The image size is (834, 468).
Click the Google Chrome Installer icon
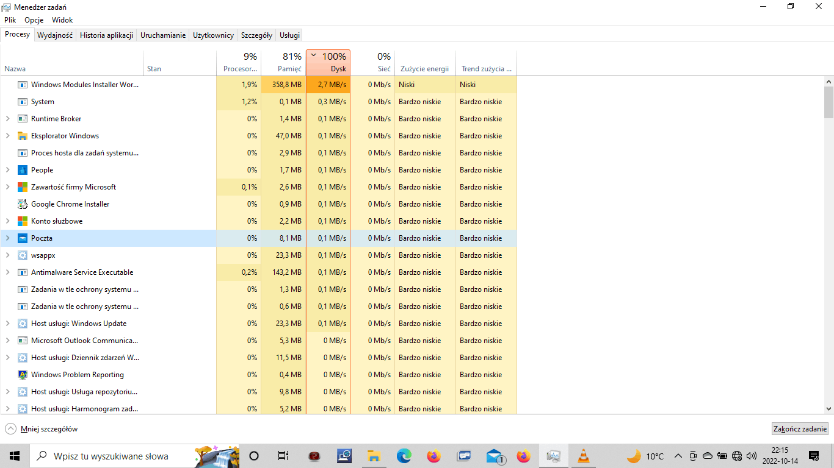(x=23, y=204)
